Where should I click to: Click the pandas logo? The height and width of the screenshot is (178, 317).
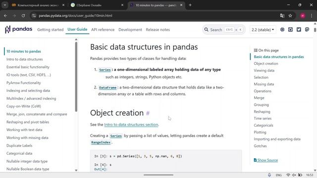pyautogui.click(x=19, y=29)
